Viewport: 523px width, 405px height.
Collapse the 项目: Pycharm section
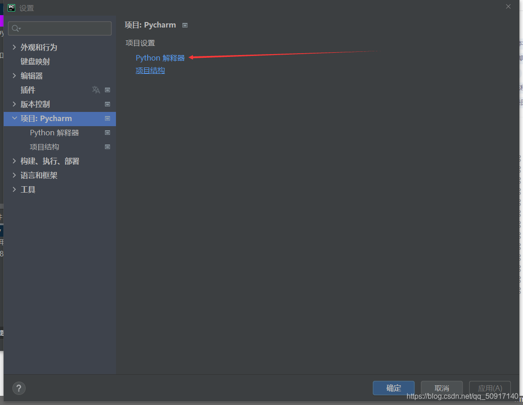point(14,118)
